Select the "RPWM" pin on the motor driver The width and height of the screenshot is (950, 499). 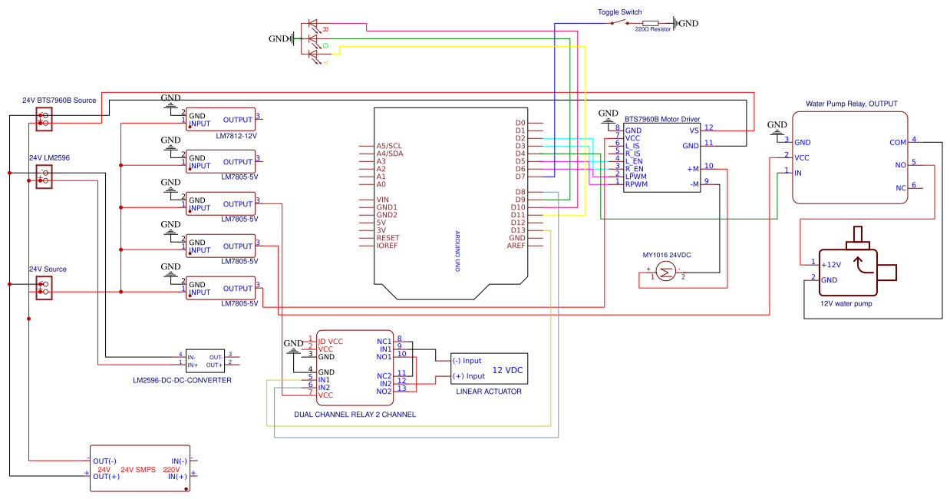tap(637, 184)
